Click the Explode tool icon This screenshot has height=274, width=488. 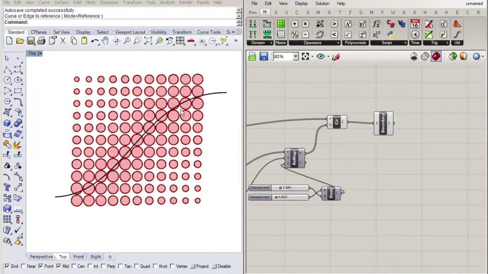pos(18,145)
